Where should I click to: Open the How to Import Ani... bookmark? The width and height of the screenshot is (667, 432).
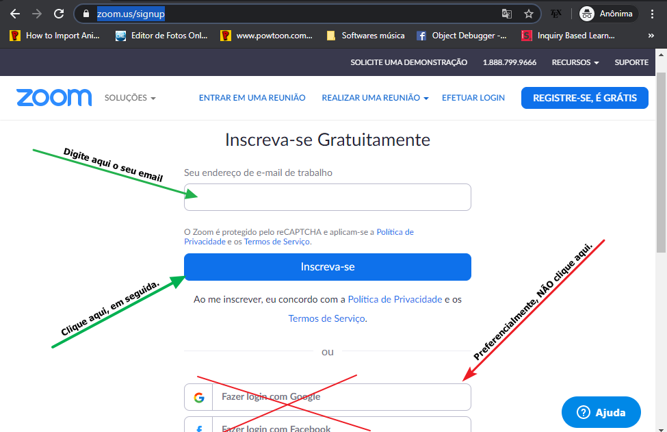pos(55,36)
